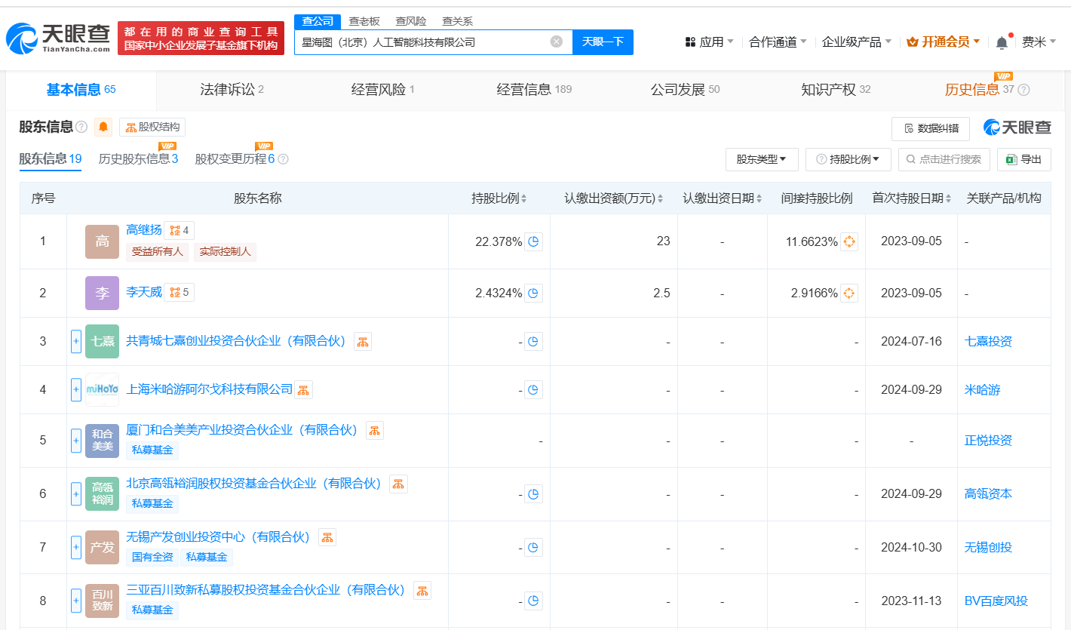This screenshot has height=630, width=1071.
Task: Open the 股权结构 button beside 股东信息
Action: (x=152, y=127)
